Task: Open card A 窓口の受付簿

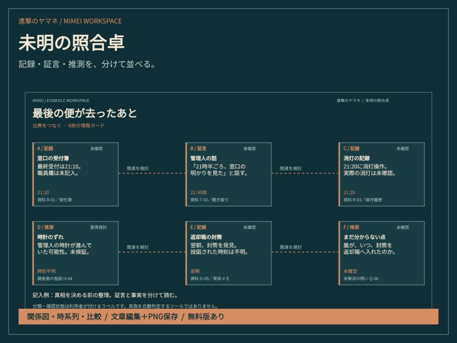Action: pos(75,175)
